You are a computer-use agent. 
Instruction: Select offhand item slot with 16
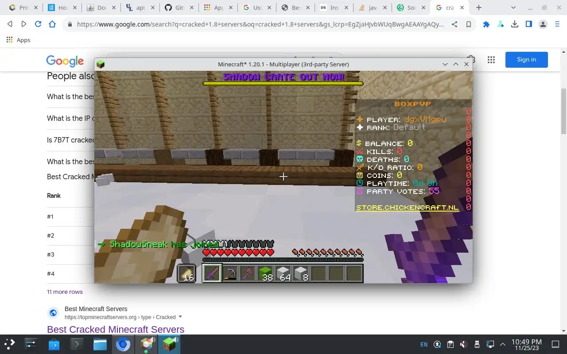(x=186, y=273)
